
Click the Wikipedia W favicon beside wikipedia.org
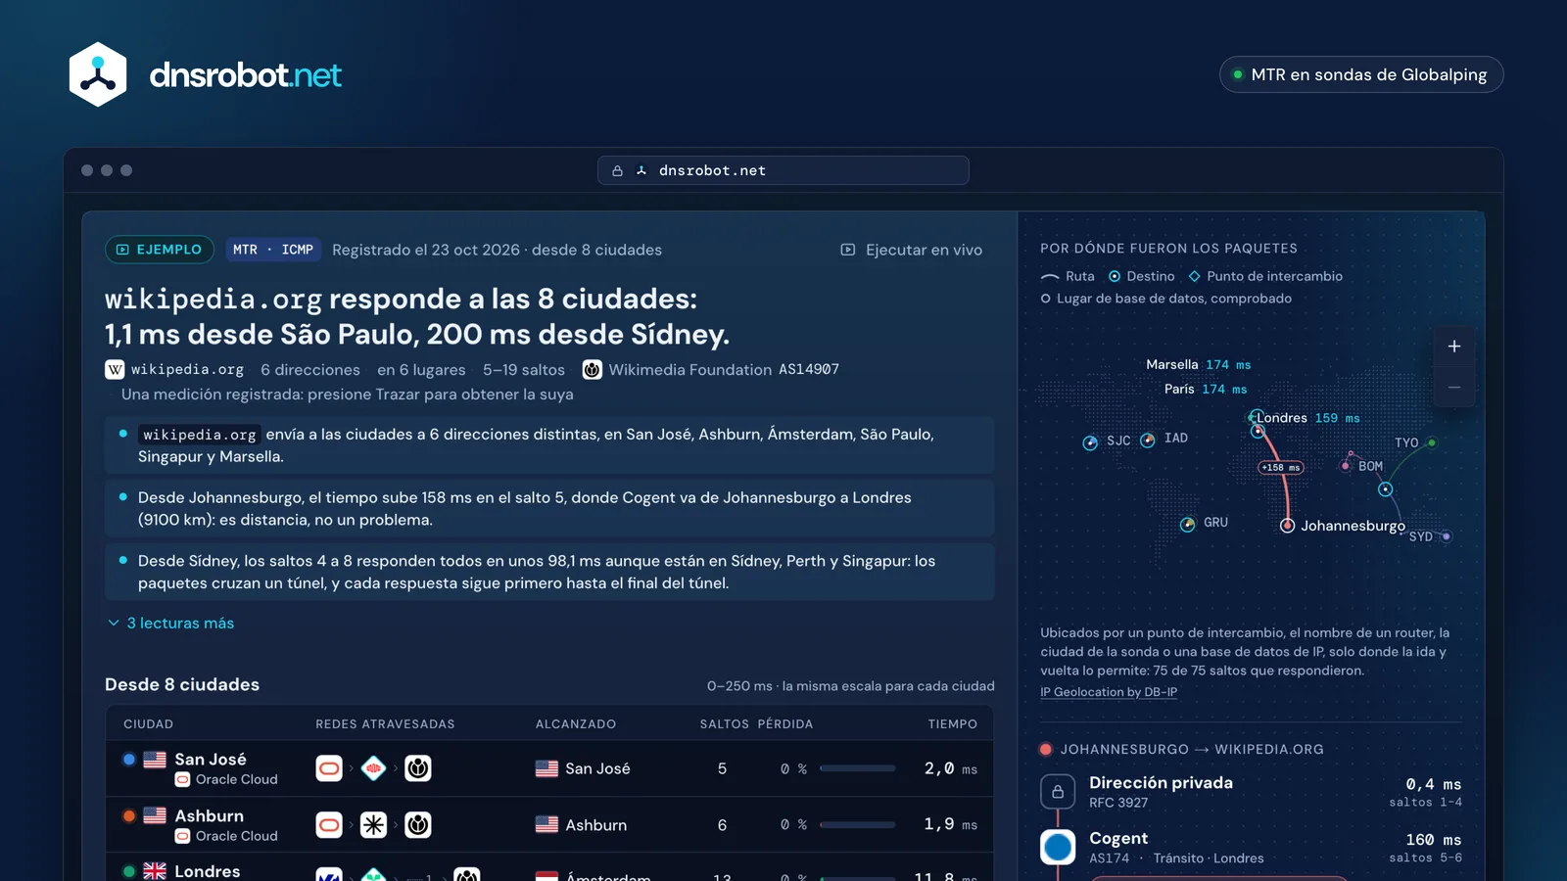tap(115, 369)
